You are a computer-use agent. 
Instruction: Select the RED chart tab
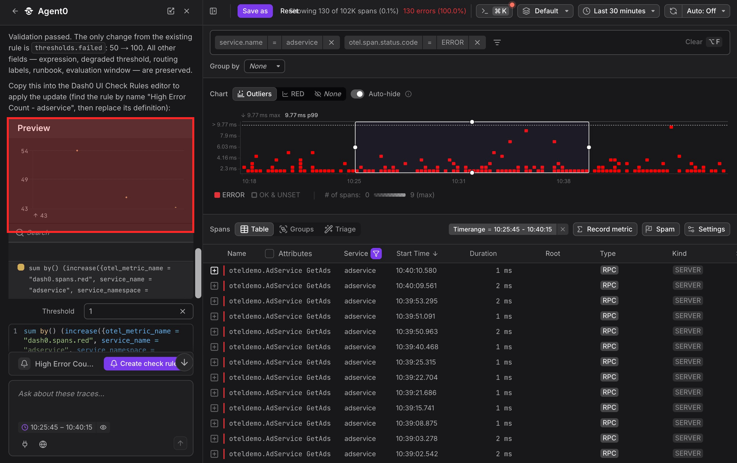(x=293, y=94)
